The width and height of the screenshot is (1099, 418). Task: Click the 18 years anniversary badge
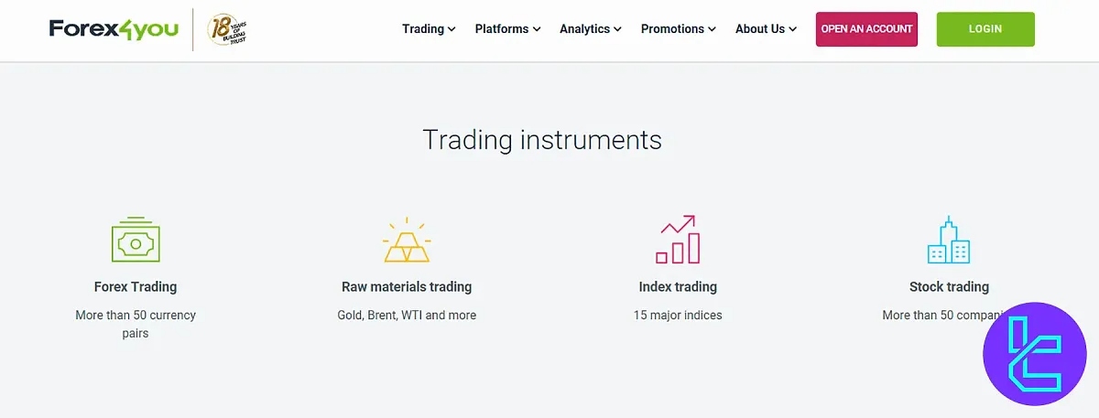coord(227,29)
